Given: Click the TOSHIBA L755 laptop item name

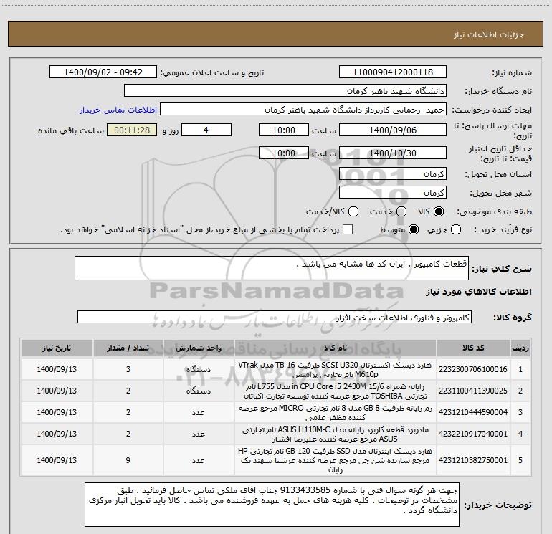Looking at the screenshot, I should tap(336, 391).
